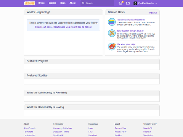183x137 pixels.
Task: Open the username account menu
Action: tap(146, 3)
